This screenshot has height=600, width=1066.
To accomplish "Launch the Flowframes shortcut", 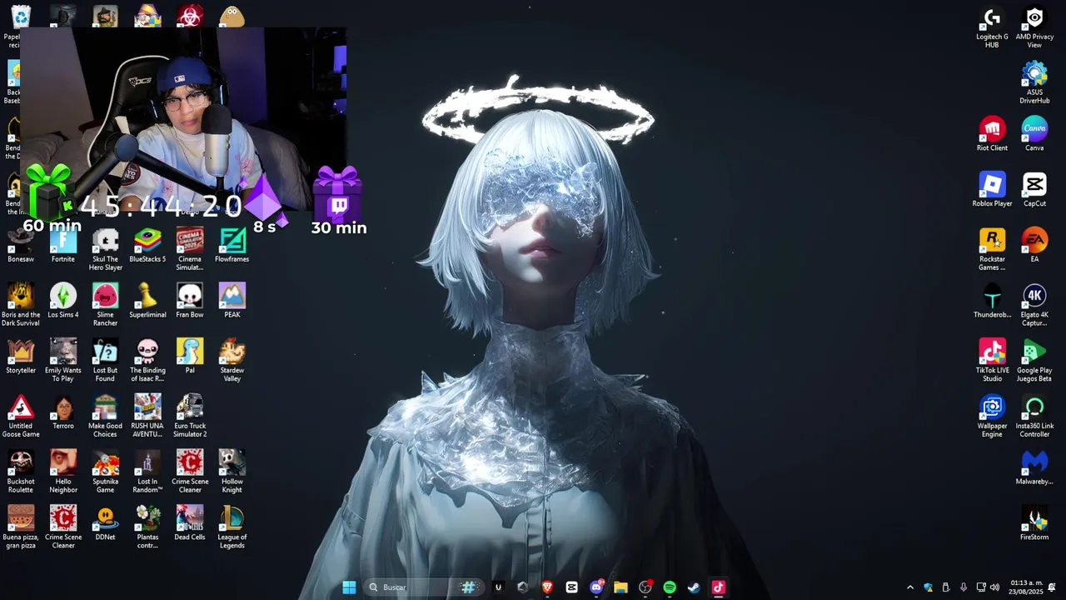I will [232, 247].
